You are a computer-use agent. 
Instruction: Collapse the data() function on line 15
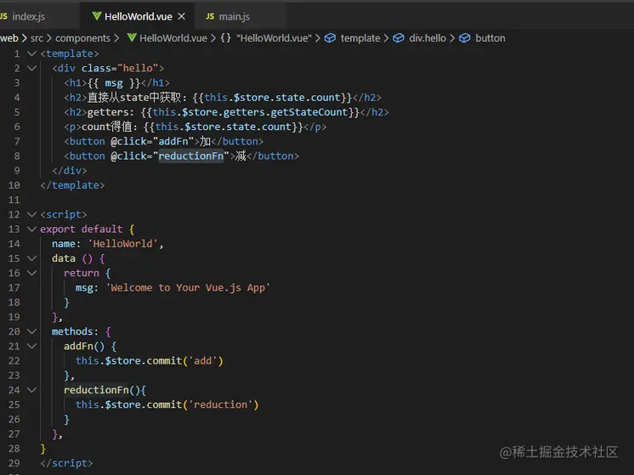coord(32,258)
